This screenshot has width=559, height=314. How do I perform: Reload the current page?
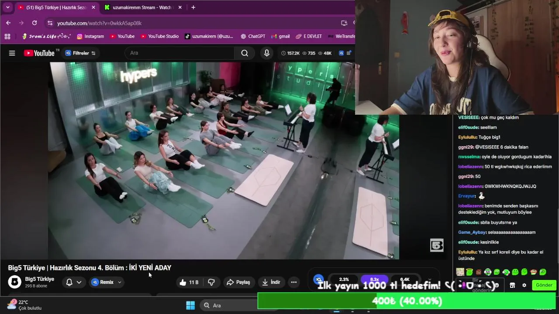click(35, 23)
